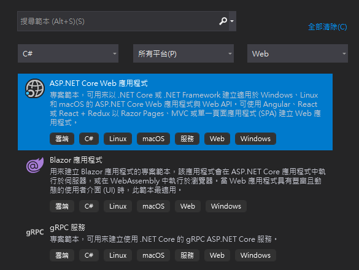Click the Windows tag on ASP.NET Core template
The image size is (359, 270).
(255, 139)
